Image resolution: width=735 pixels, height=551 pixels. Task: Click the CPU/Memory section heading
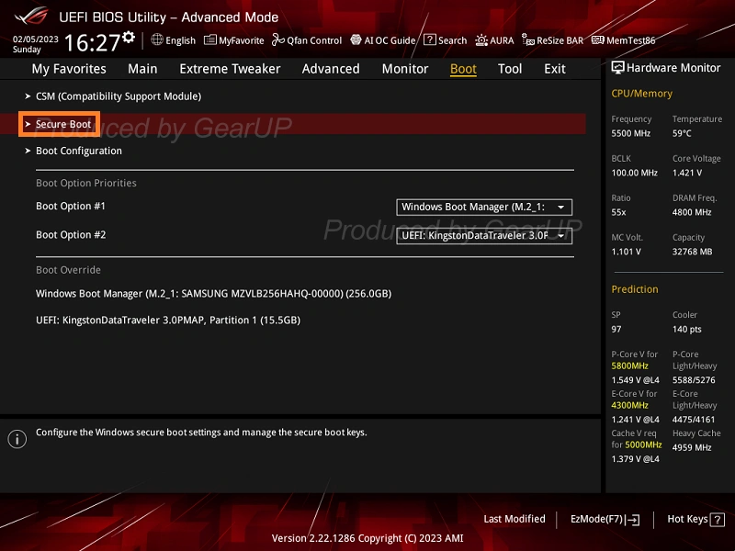[641, 94]
